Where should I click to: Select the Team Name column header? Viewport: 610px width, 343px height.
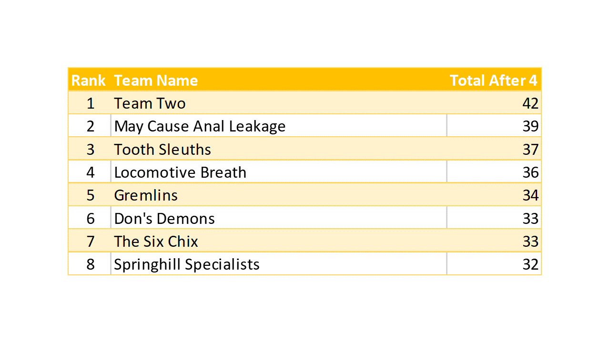click(x=156, y=81)
